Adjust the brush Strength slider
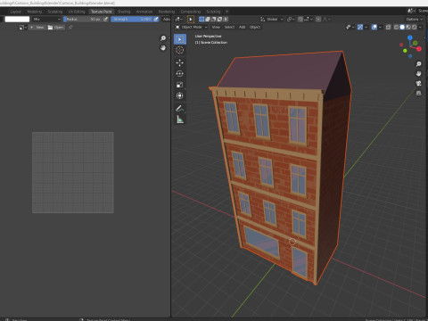The height and width of the screenshot is (321, 428). [132, 19]
